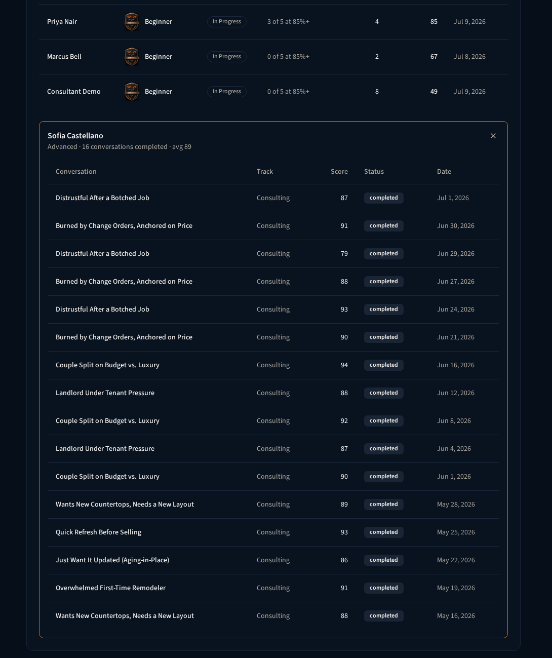This screenshot has height=658, width=552.
Task: Click the Conversation column header
Action: (x=76, y=172)
